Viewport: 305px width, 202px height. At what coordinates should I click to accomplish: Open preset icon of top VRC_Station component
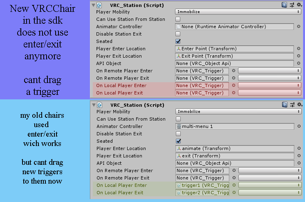pyautogui.click(x=292, y=5)
